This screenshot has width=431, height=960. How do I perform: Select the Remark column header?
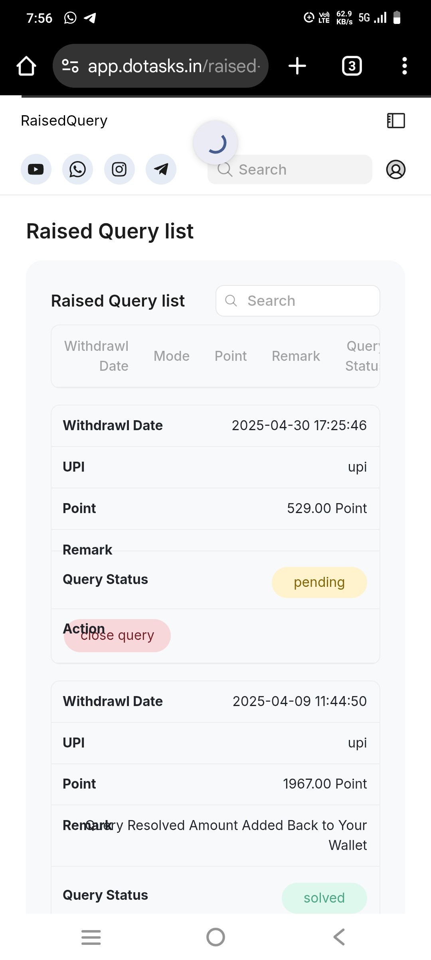coord(296,356)
